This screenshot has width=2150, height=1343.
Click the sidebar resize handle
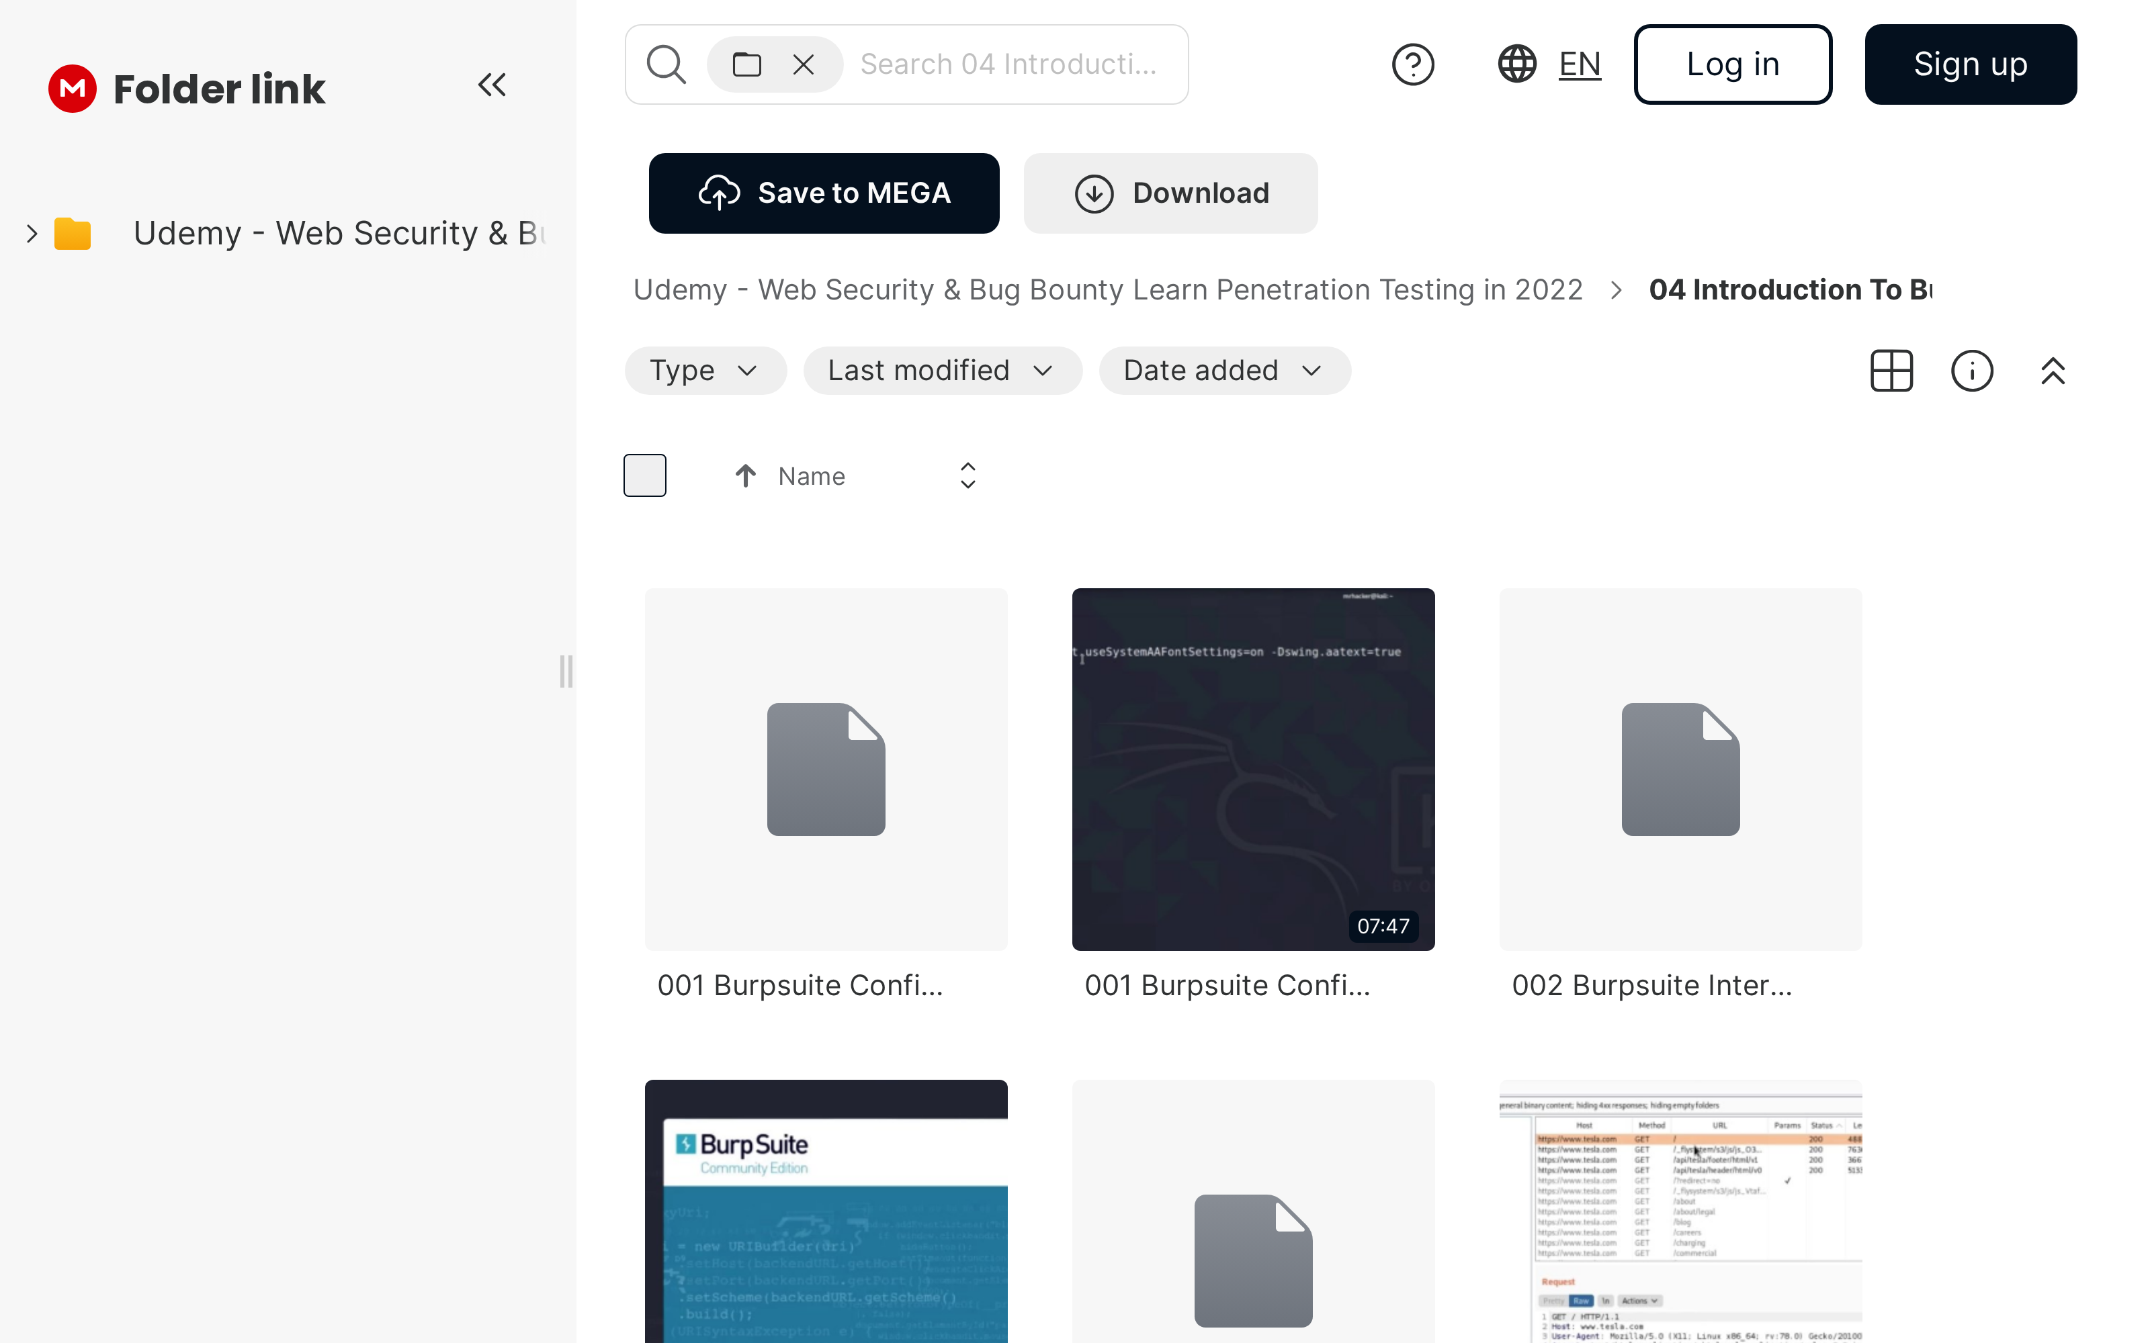pyautogui.click(x=566, y=671)
